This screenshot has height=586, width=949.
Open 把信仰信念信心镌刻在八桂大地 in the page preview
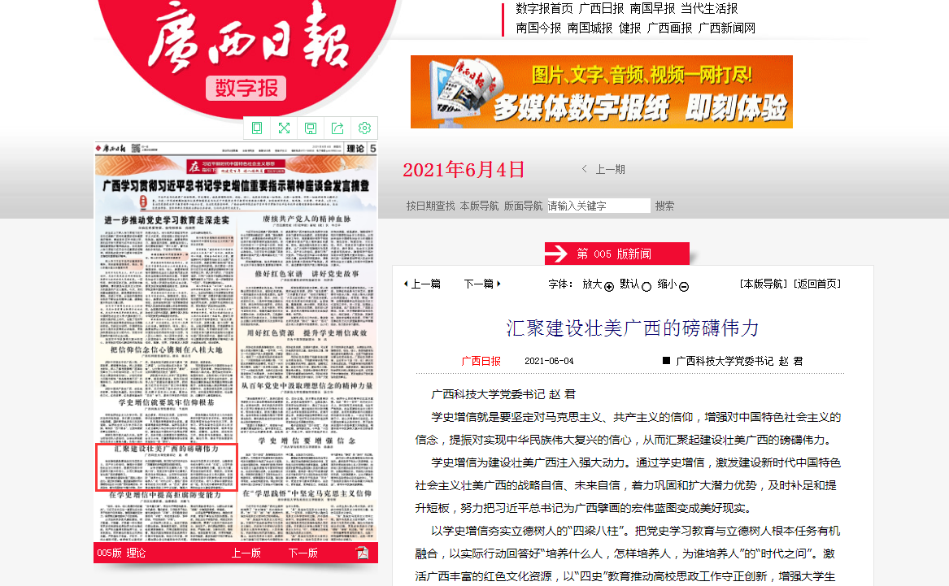coord(167,350)
